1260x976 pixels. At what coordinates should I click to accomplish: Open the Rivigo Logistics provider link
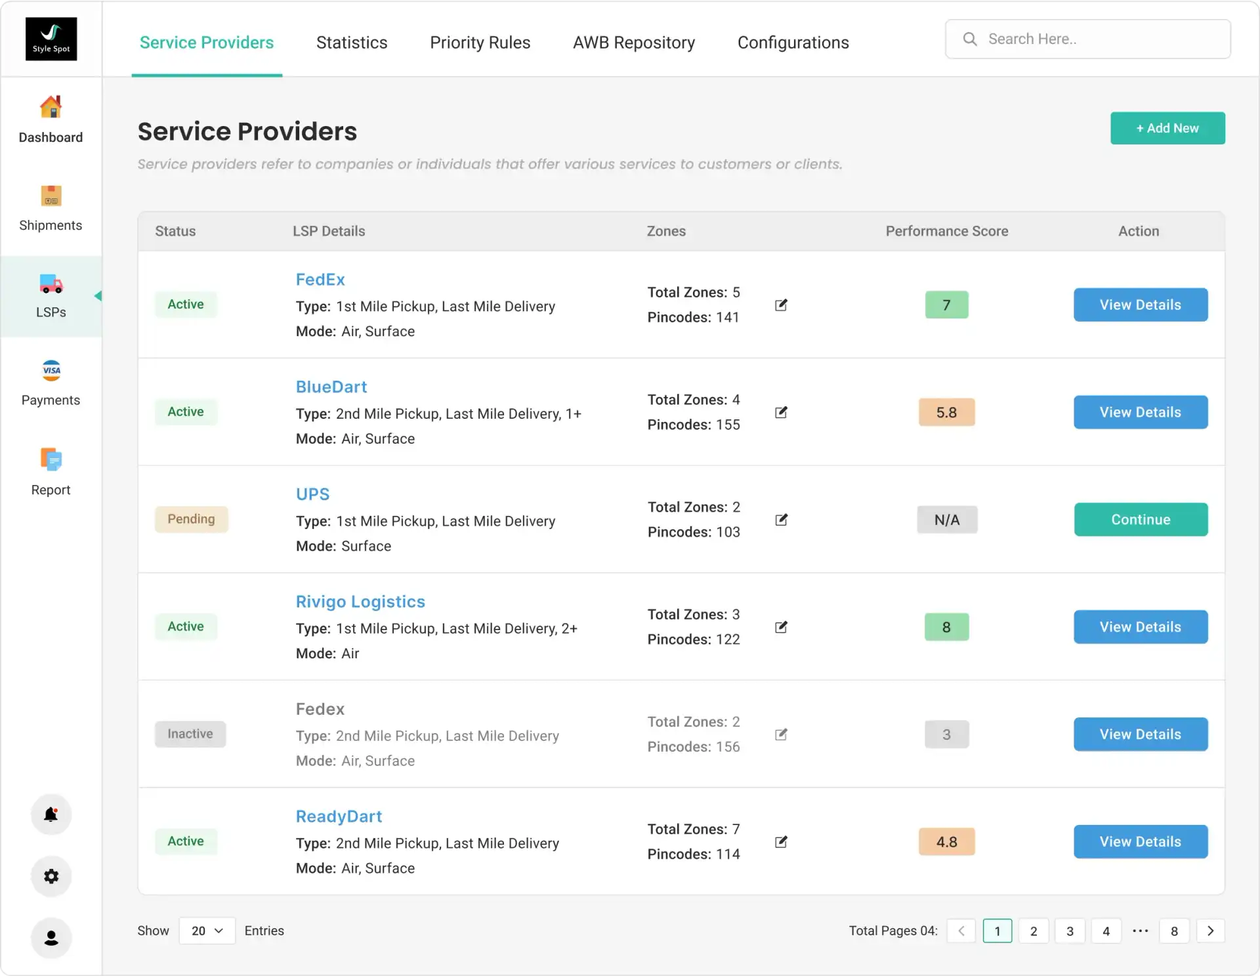click(x=360, y=602)
